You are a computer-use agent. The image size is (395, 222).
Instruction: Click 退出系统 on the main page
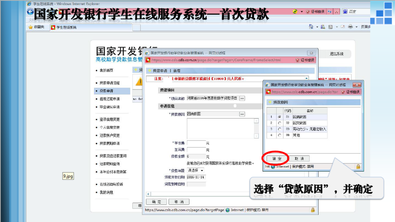click(x=336, y=54)
